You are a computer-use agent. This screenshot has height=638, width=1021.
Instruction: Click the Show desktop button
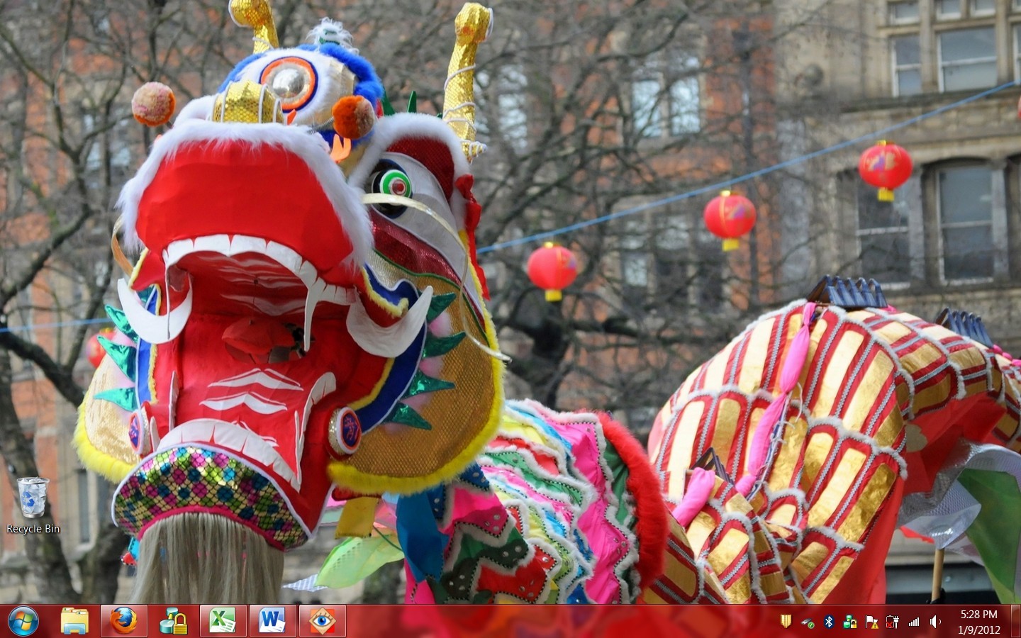tap(1016, 622)
